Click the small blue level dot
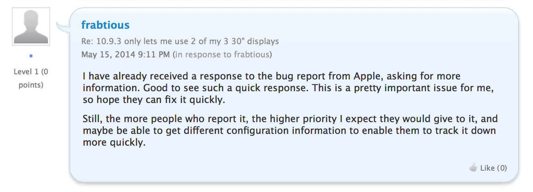The image size is (533, 192). [x=31, y=56]
